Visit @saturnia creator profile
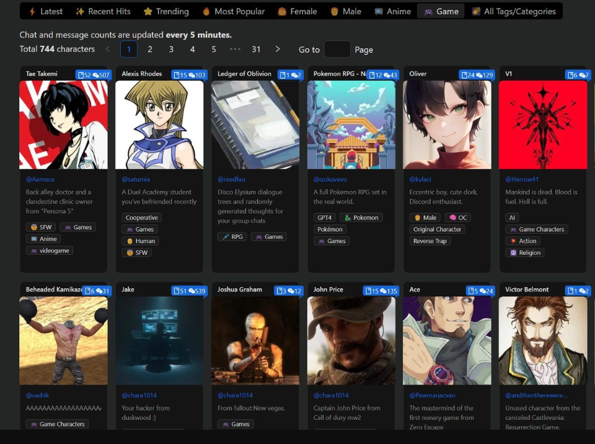 tap(136, 179)
